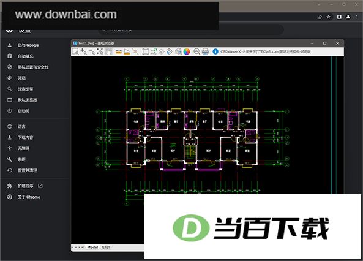
Task: Maximize the Test1.dwg viewer window
Action: point(324,43)
